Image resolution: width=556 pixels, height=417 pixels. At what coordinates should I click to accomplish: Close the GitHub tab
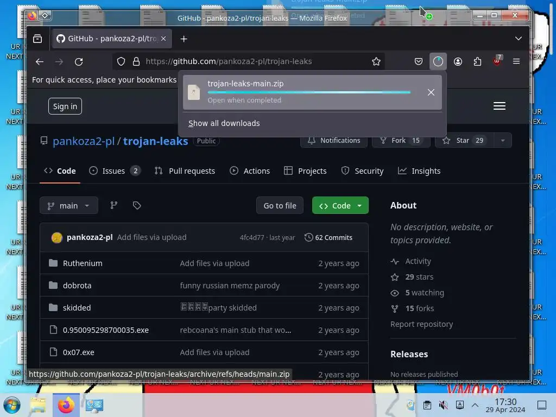click(x=163, y=39)
